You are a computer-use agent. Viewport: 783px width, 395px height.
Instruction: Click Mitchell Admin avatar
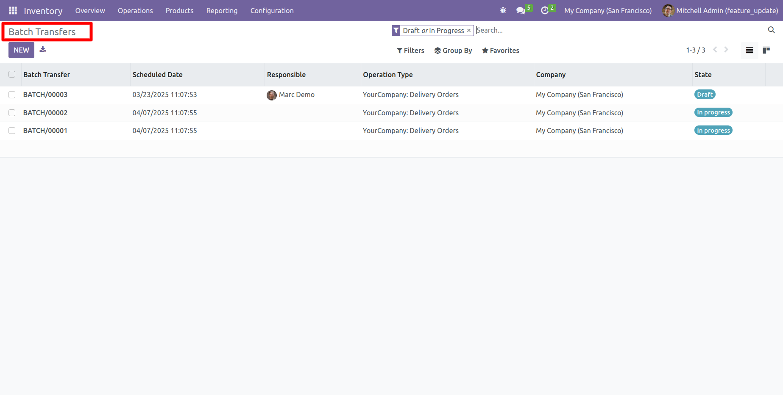668,11
